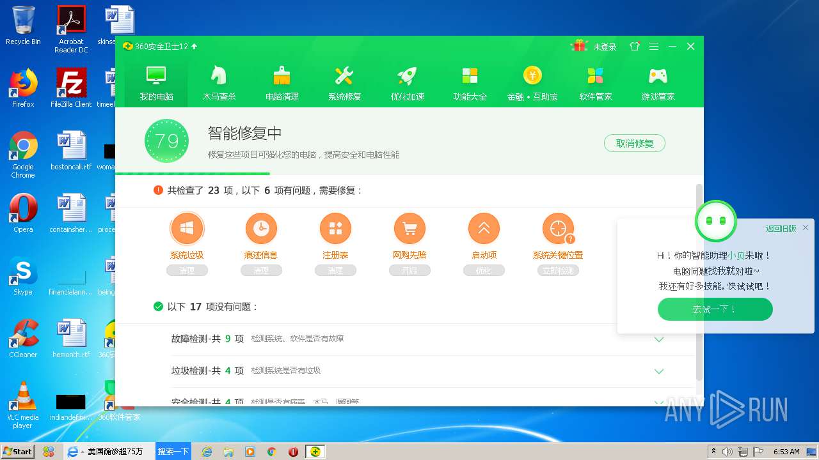Select bostoncall.rtf desktop file
Viewport: 819px width, 460px height.
[71, 151]
